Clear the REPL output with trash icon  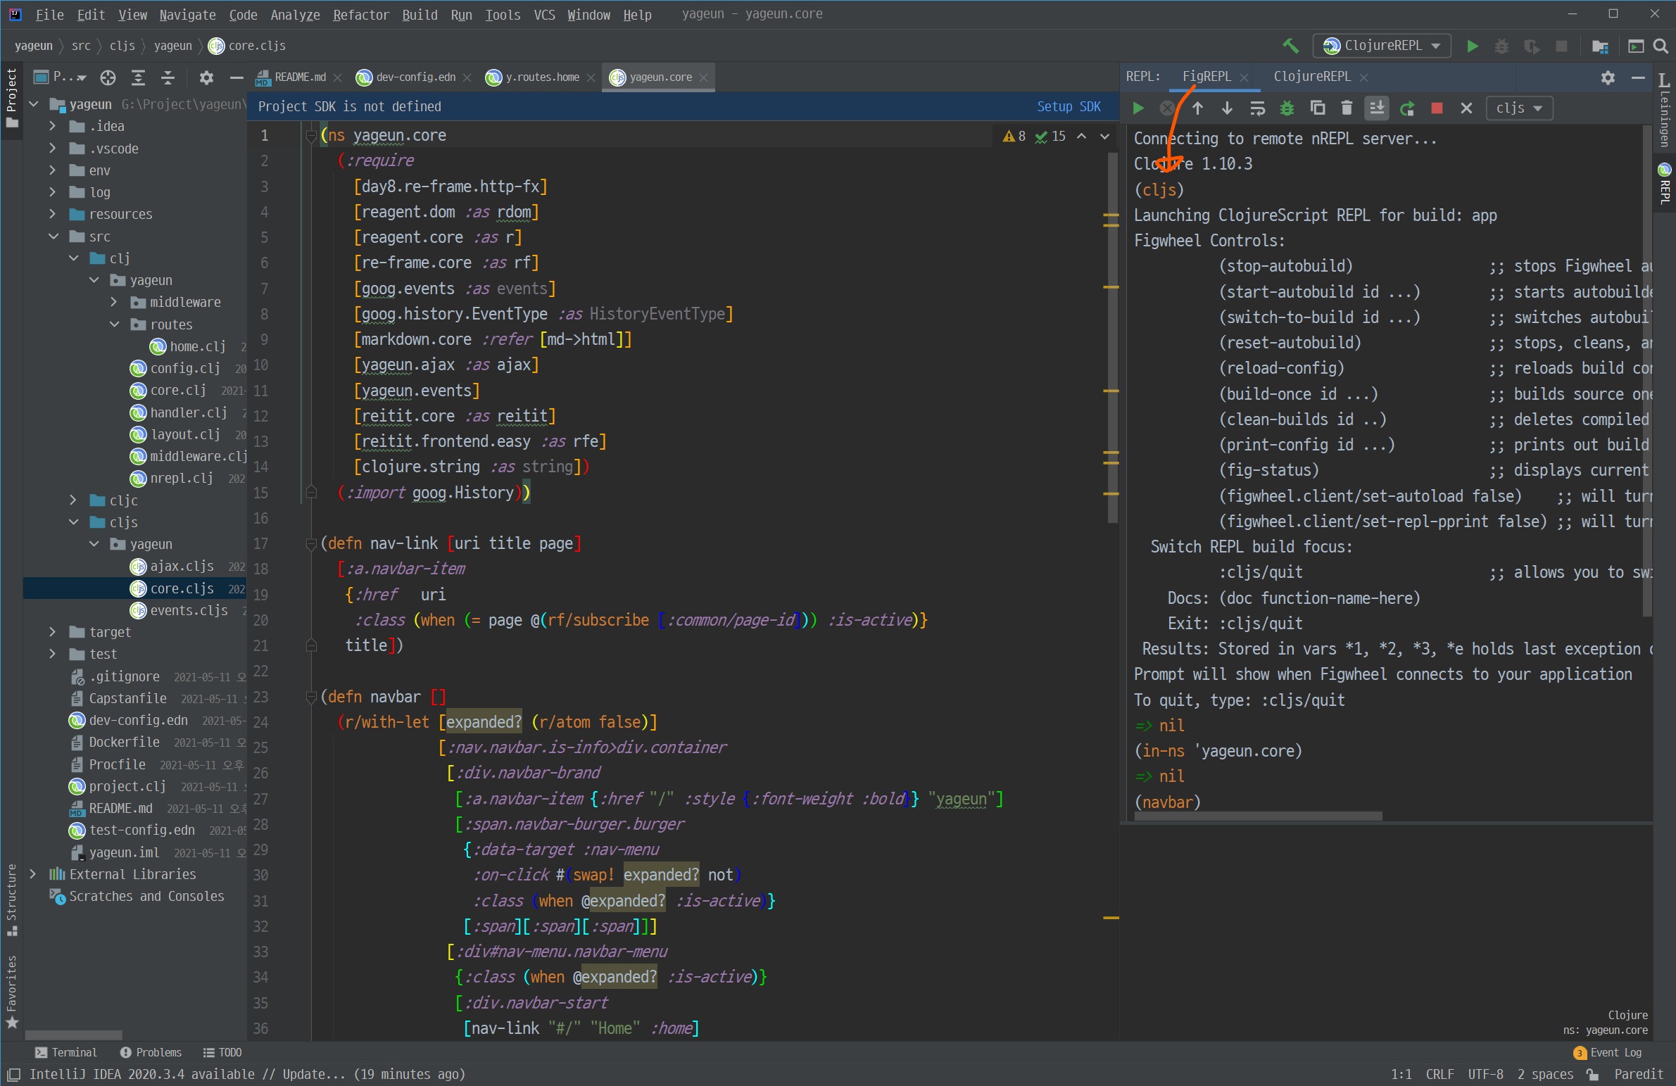pyautogui.click(x=1347, y=108)
